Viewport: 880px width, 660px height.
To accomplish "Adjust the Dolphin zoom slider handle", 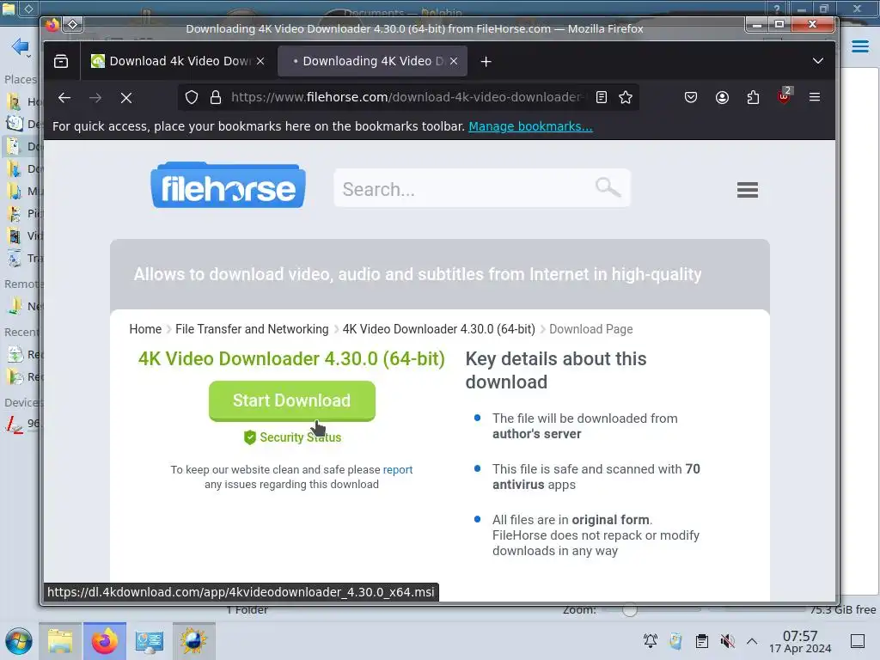I will [x=630, y=609].
